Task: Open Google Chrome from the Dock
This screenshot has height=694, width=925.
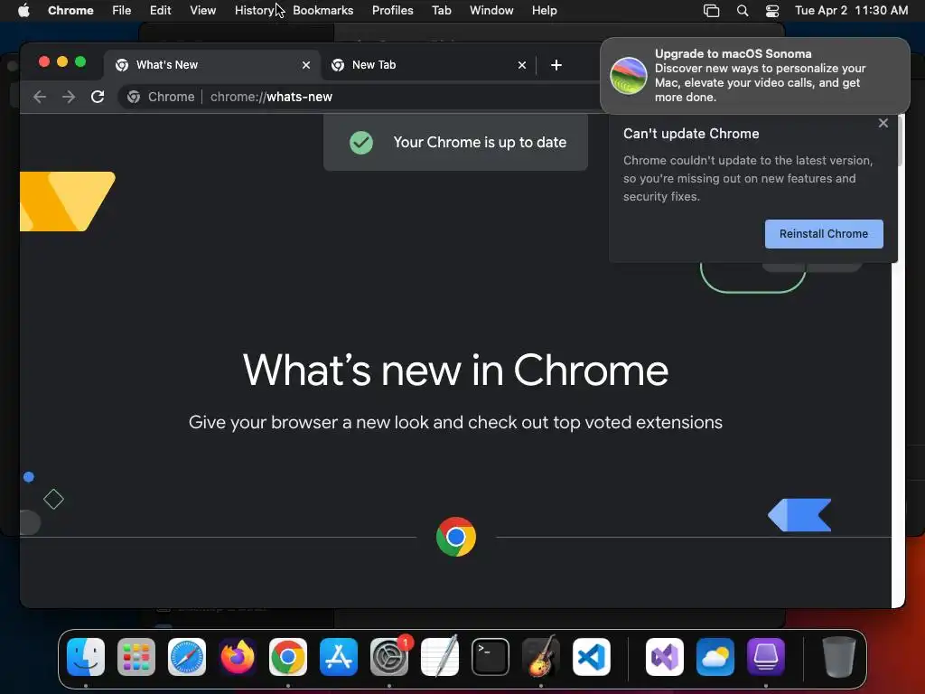Action: (x=288, y=657)
